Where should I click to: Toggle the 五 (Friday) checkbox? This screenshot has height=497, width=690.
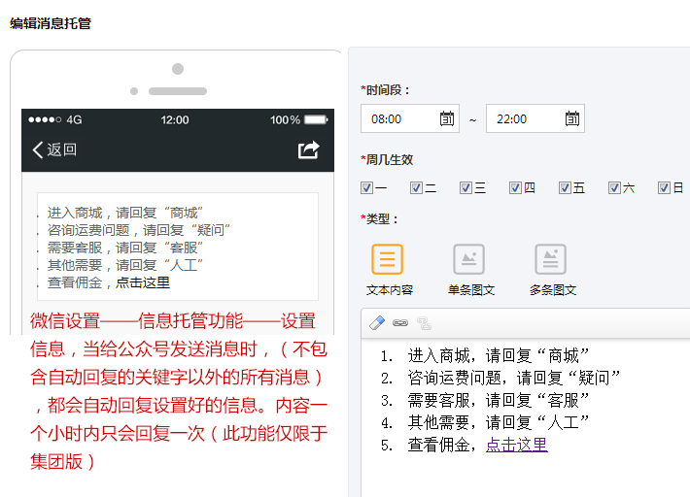coord(566,188)
